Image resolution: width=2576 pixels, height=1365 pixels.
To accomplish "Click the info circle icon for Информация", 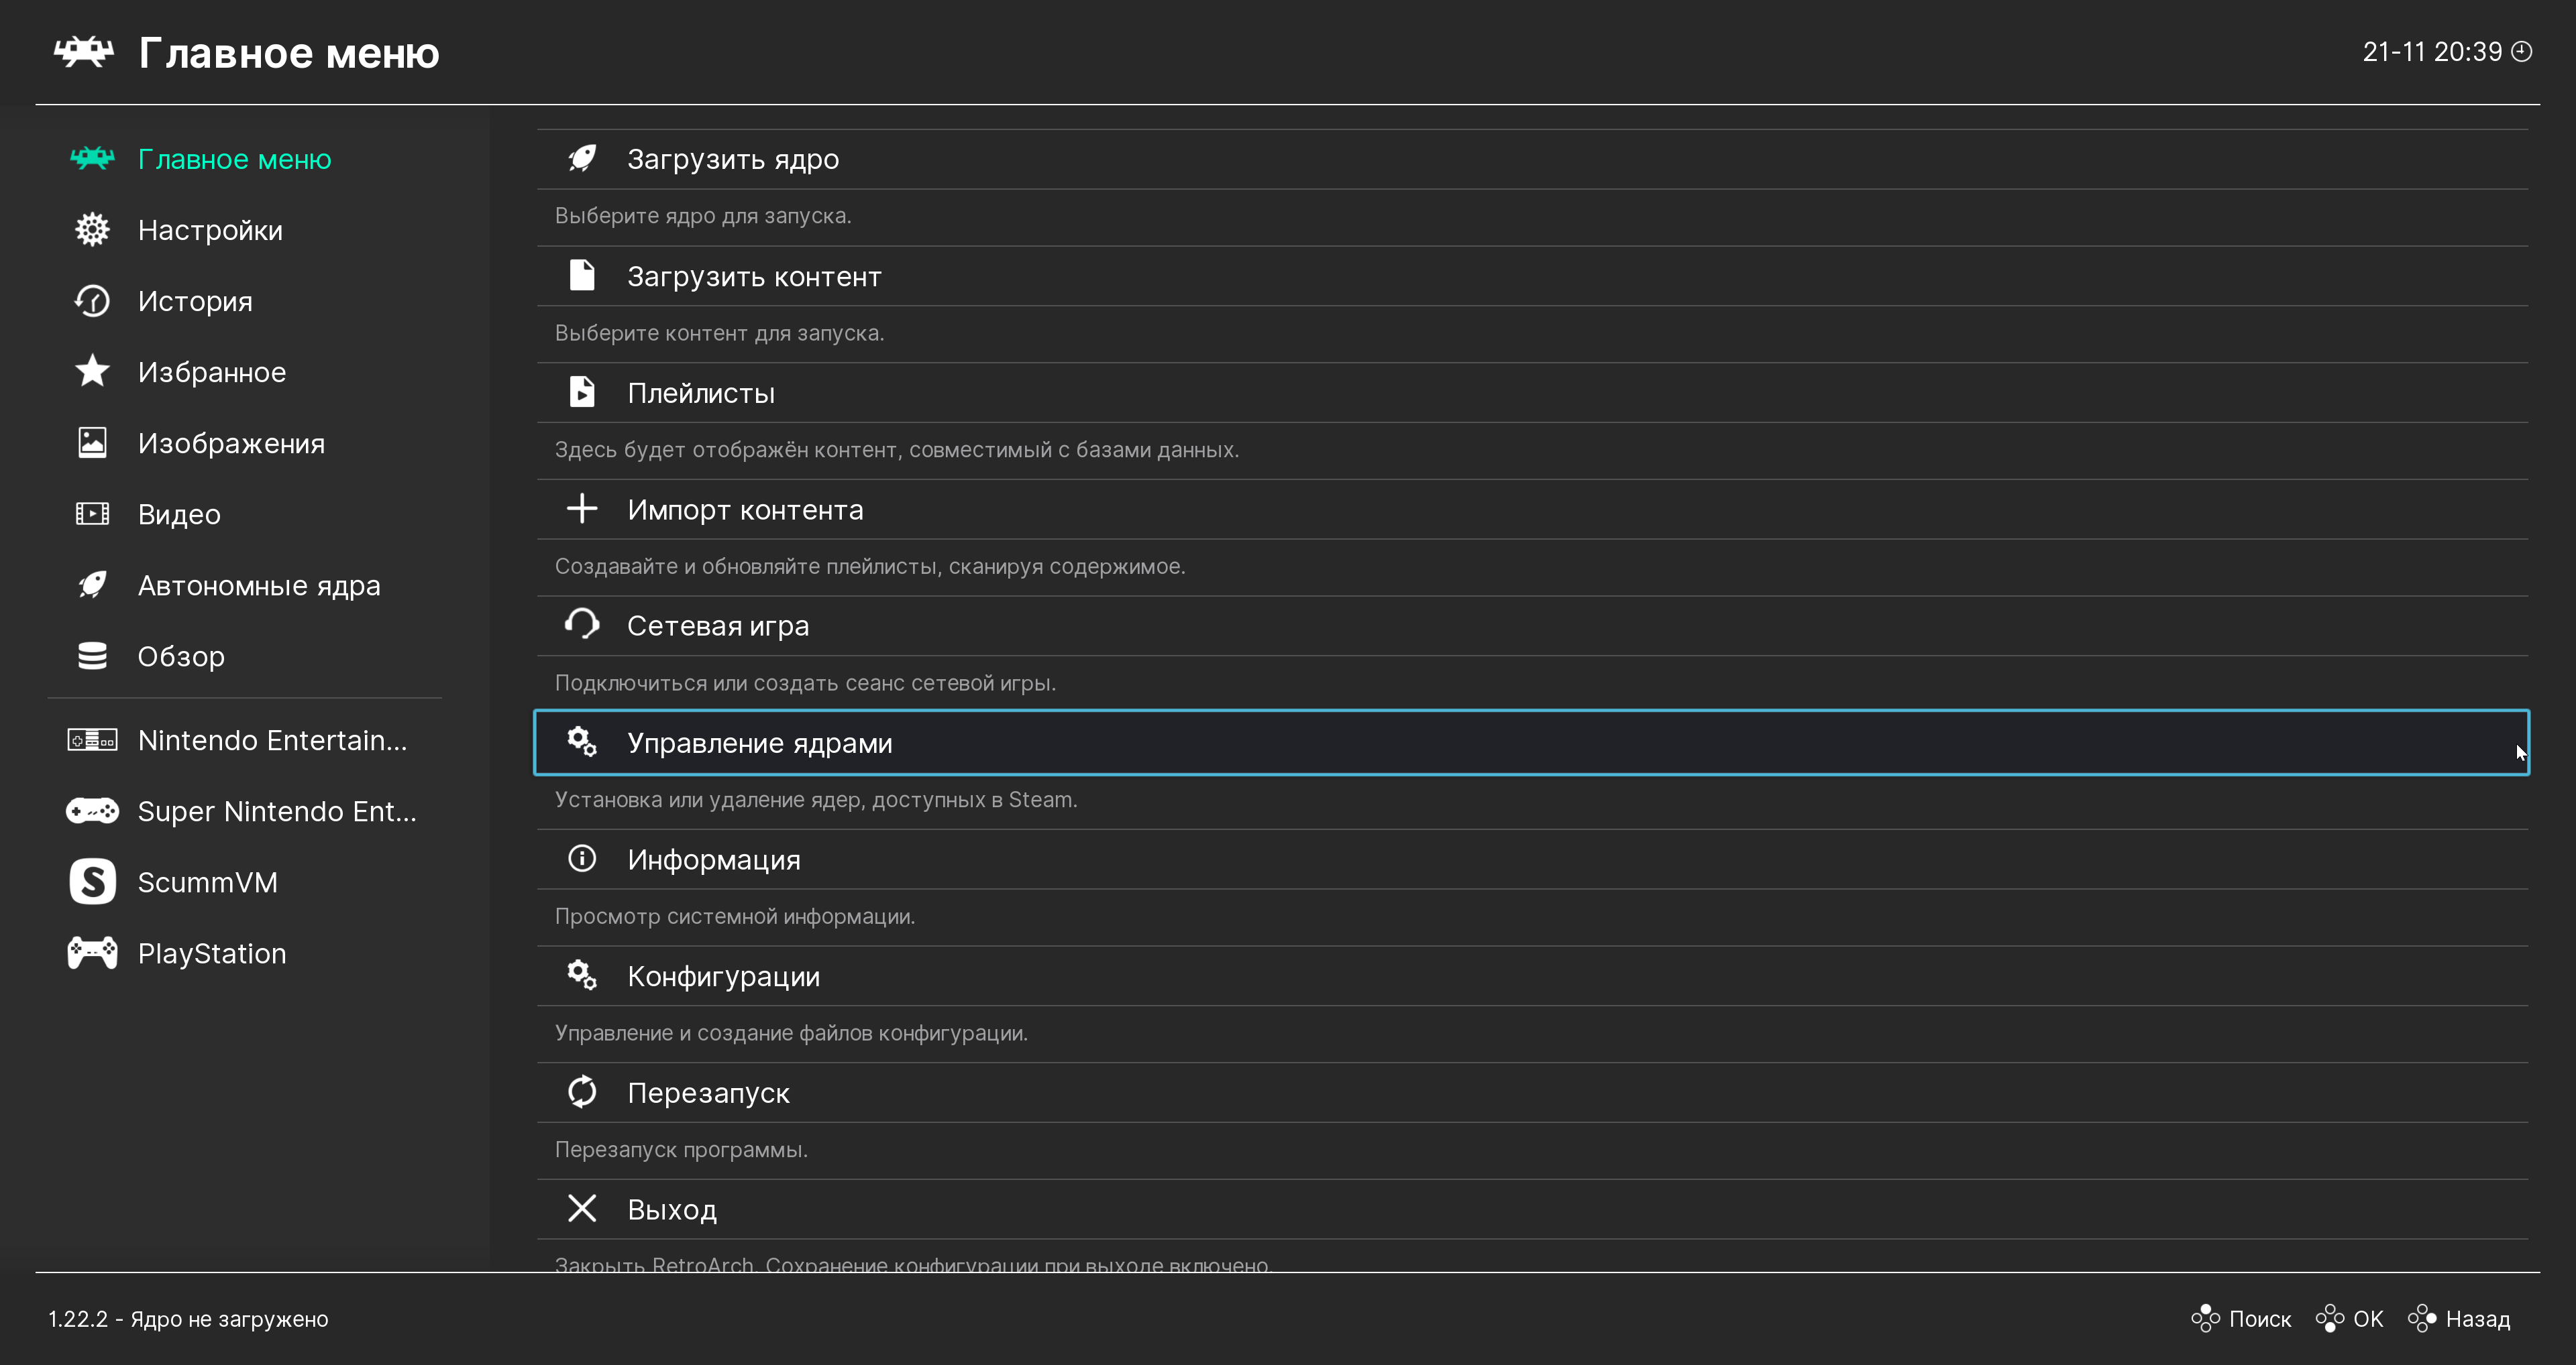I will coord(582,858).
